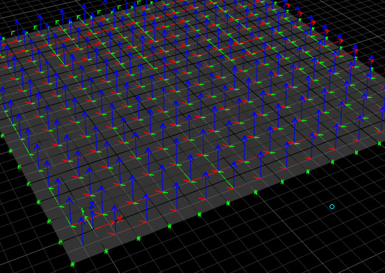Click the small green Y axis label
This screenshot has width=385, height=273.
[x=82, y=210]
